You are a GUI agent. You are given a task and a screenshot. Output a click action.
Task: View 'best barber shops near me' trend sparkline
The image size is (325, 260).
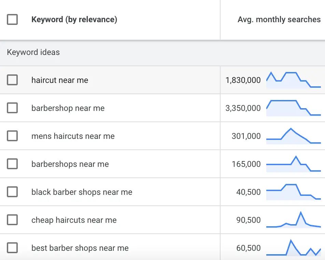[x=294, y=248]
